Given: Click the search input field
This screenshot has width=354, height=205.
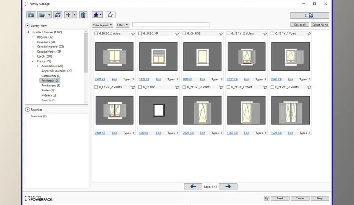Looking at the screenshot, I should pyautogui.click(x=171, y=25).
